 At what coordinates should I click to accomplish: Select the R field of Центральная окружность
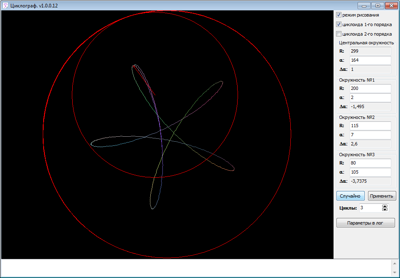(x=370, y=51)
